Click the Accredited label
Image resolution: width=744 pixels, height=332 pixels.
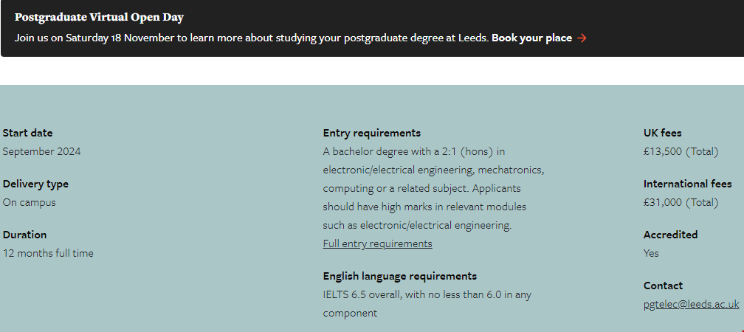pos(670,235)
